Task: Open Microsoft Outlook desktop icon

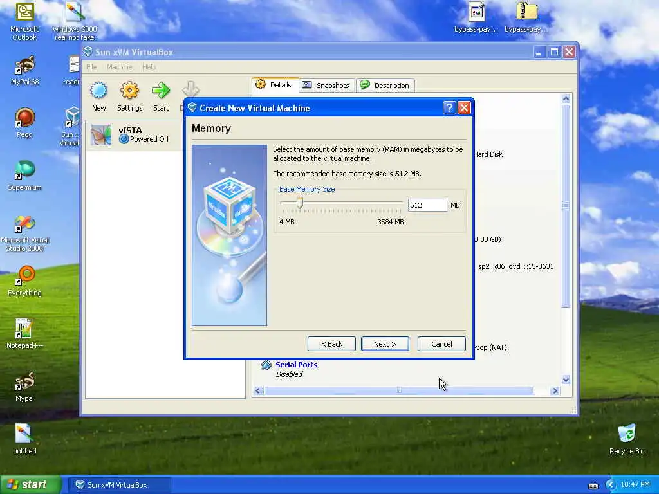Action: tap(24, 21)
